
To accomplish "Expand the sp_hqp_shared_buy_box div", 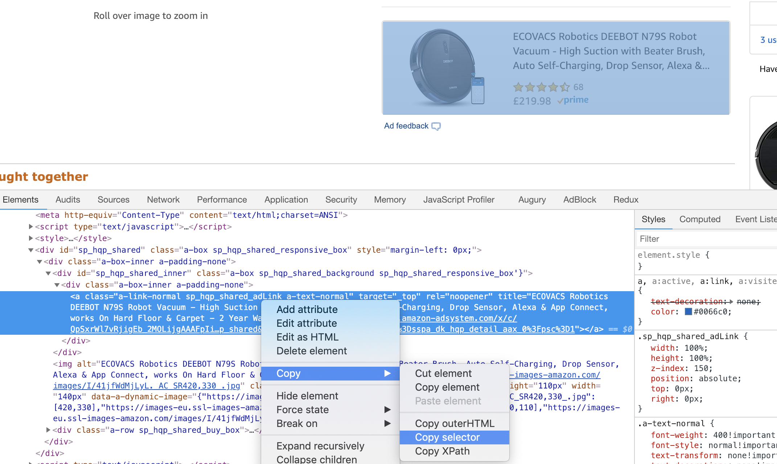I will click(48, 430).
